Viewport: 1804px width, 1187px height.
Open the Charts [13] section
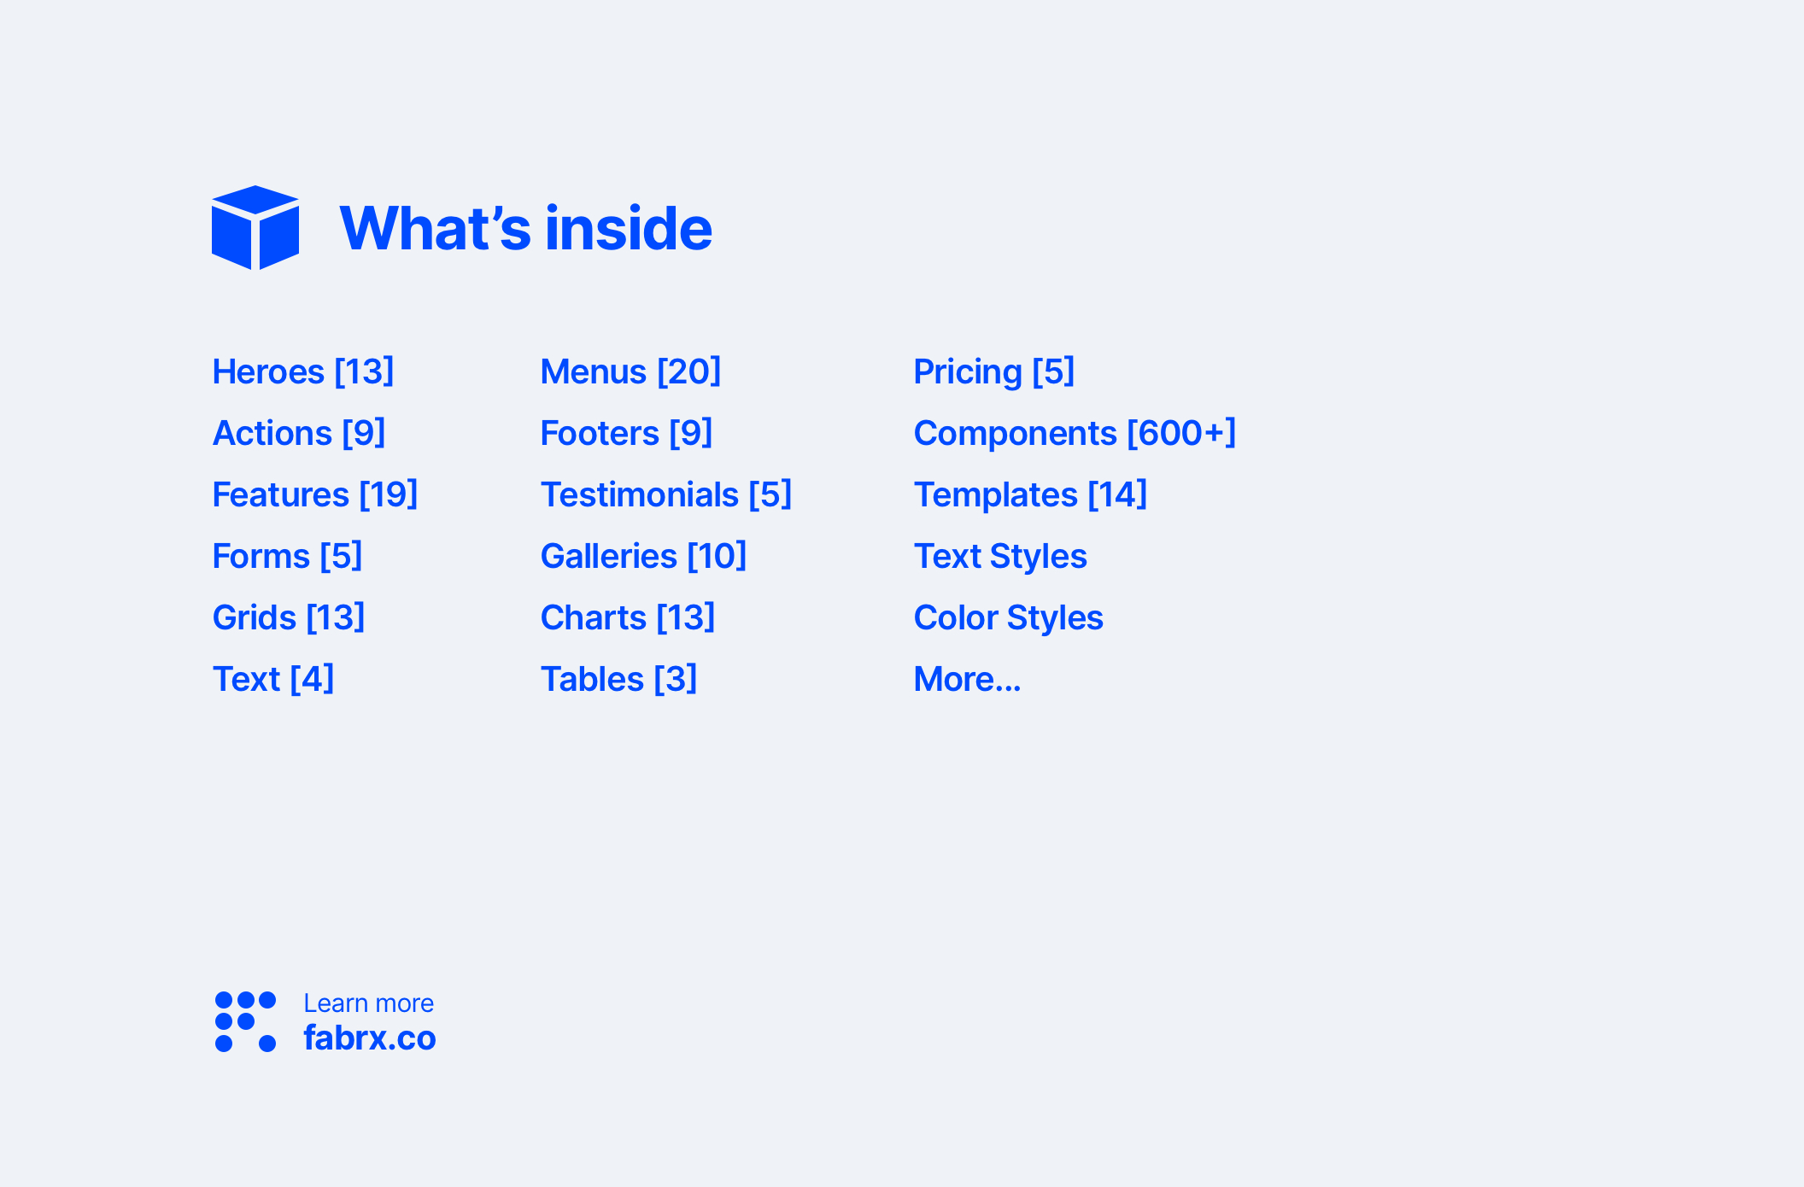pos(628,616)
